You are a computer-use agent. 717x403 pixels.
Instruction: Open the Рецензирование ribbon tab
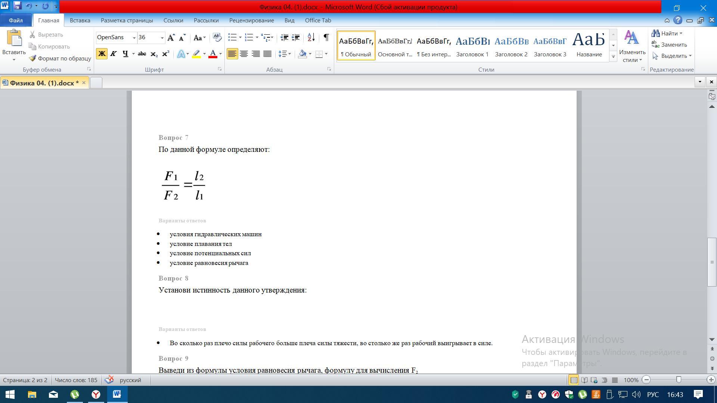tap(251, 20)
